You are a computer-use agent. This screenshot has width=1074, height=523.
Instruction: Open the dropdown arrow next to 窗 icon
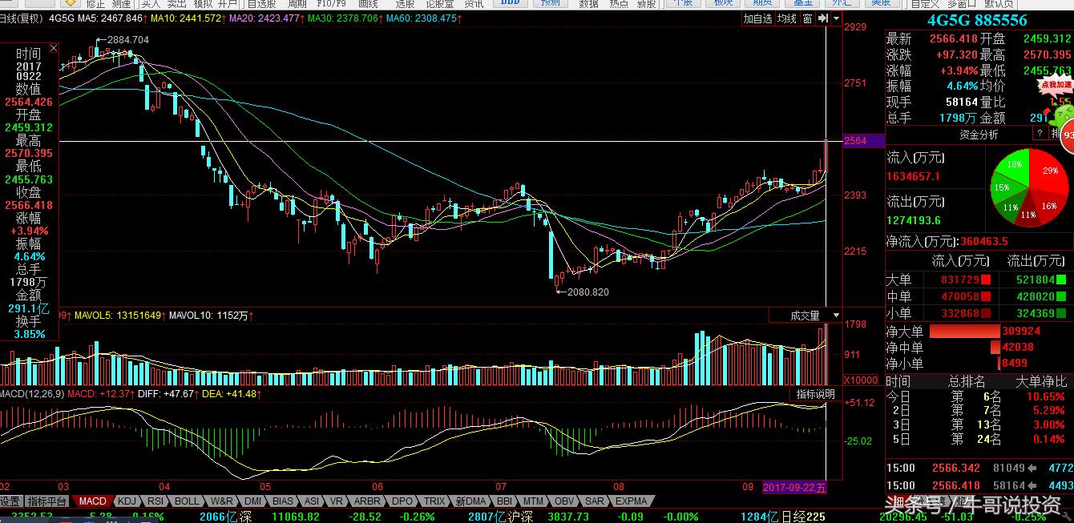coord(836,18)
